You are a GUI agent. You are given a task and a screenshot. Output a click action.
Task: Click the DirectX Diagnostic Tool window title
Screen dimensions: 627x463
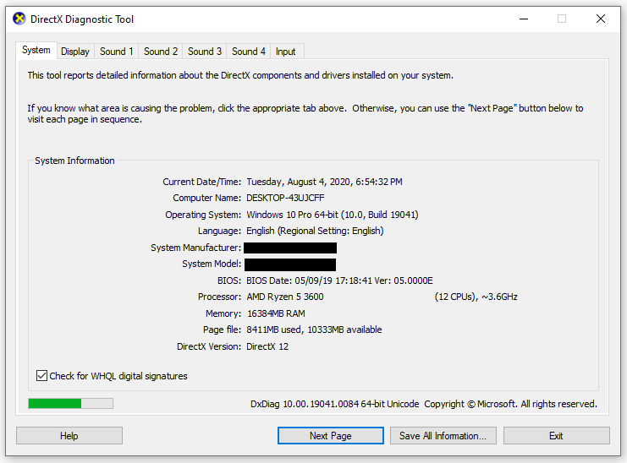point(82,19)
